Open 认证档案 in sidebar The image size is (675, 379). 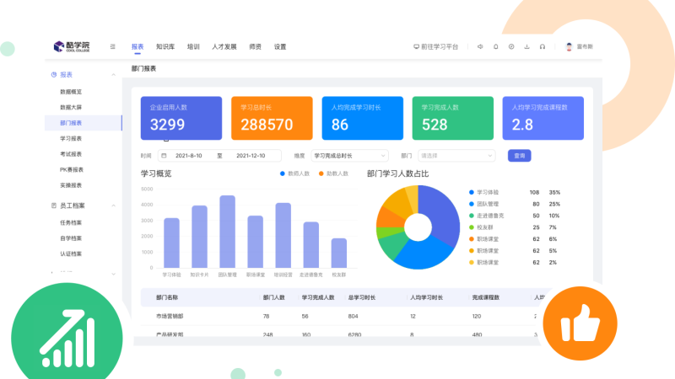(71, 254)
